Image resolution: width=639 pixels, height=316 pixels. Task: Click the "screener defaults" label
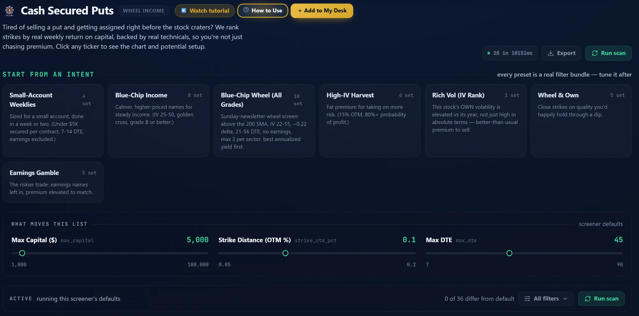(x=601, y=224)
